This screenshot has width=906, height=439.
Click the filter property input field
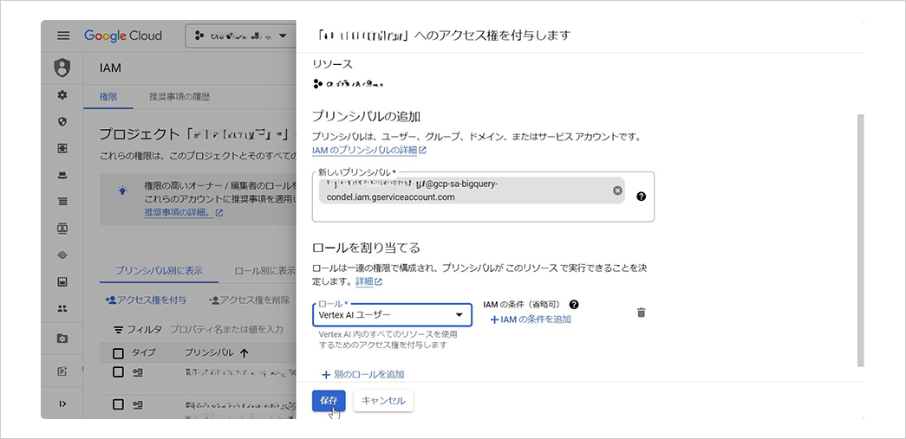[x=227, y=329]
